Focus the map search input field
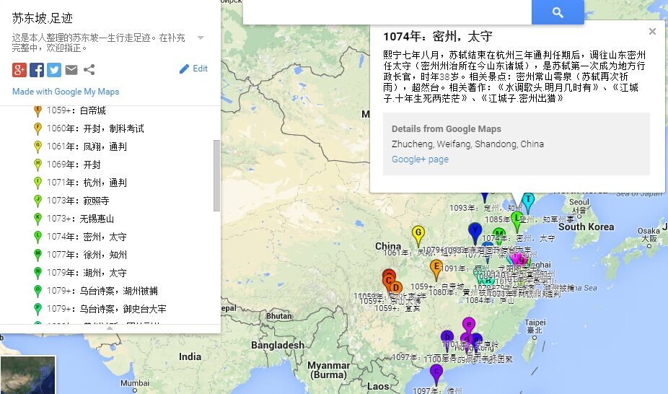This screenshot has height=394, width=668. coord(387,12)
